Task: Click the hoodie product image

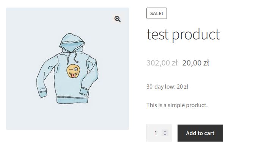Action: 68,69
